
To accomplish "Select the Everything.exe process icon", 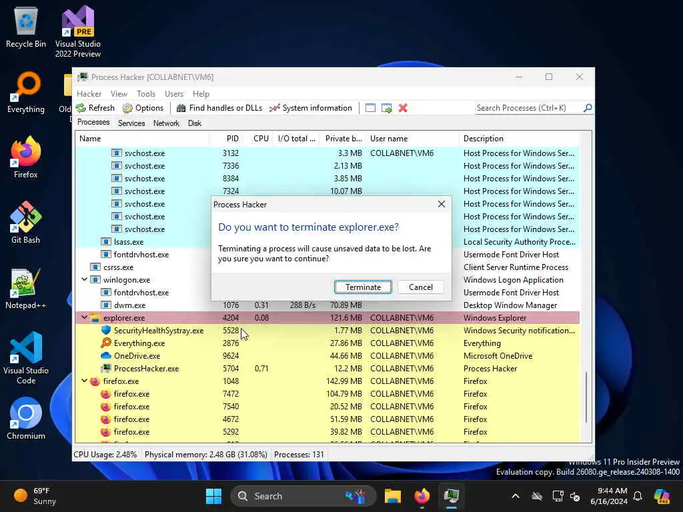I will point(106,343).
